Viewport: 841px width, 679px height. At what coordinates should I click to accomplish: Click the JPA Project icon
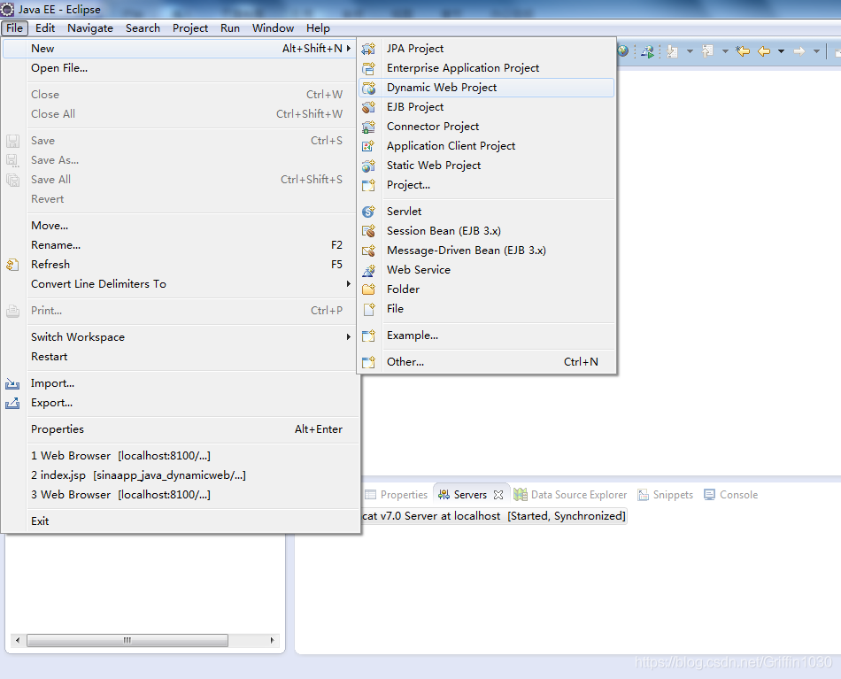coord(368,49)
